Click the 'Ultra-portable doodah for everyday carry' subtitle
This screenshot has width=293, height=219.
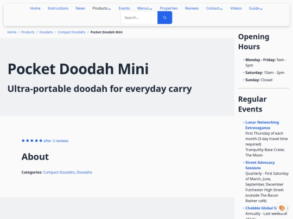point(100,89)
